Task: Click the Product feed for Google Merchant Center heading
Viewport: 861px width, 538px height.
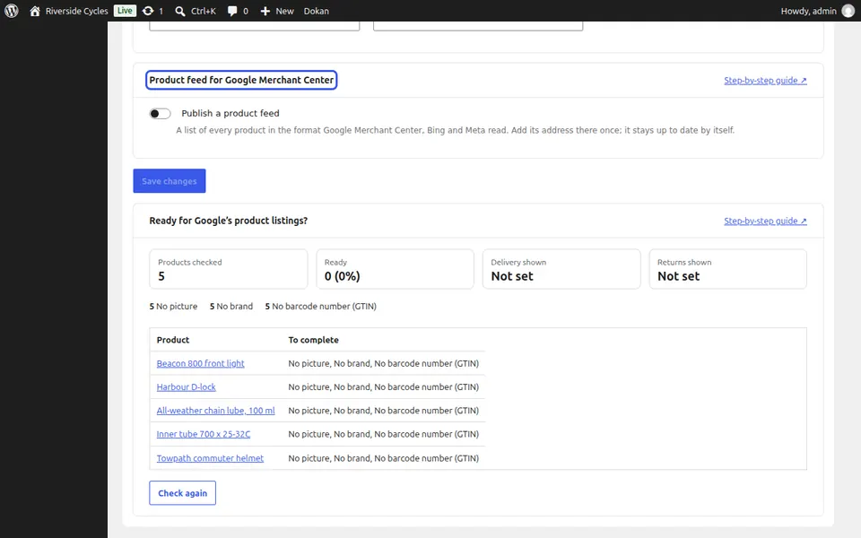Action: click(241, 80)
